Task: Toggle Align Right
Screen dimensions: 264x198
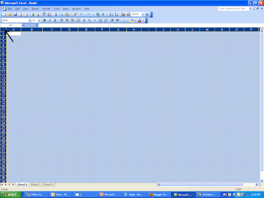Action: point(73,20)
